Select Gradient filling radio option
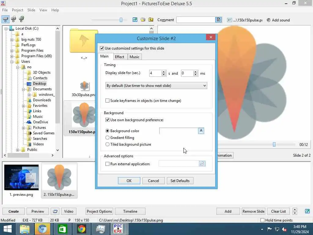 (x=107, y=137)
